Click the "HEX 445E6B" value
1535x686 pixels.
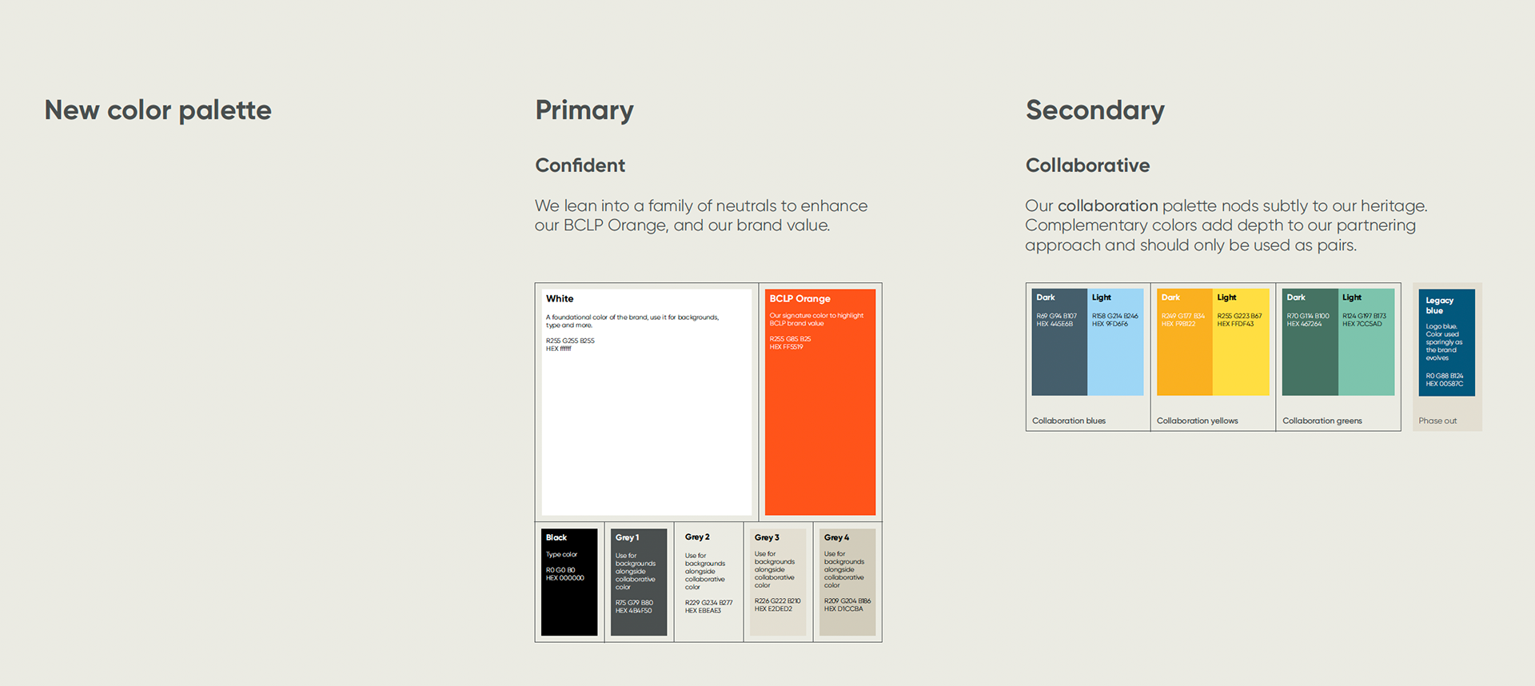click(x=1055, y=324)
